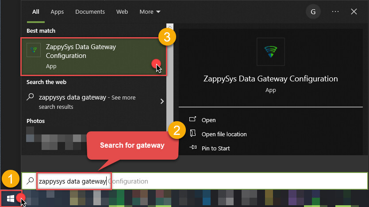Expand the More filter dropdown

click(x=150, y=12)
